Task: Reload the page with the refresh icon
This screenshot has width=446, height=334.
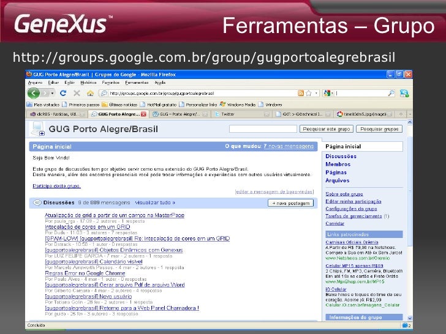Action: [63, 93]
